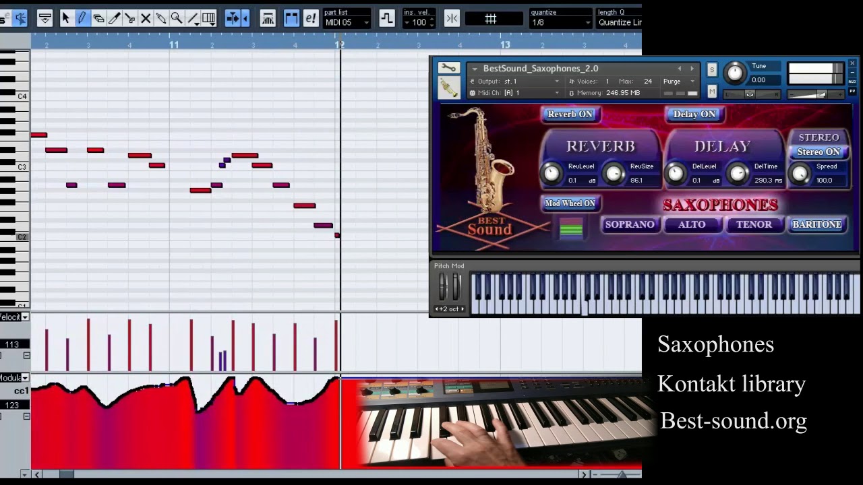The height and width of the screenshot is (485, 863).
Task: Select the Glue tool
Action: pyautogui.click(x=161, y=18)
